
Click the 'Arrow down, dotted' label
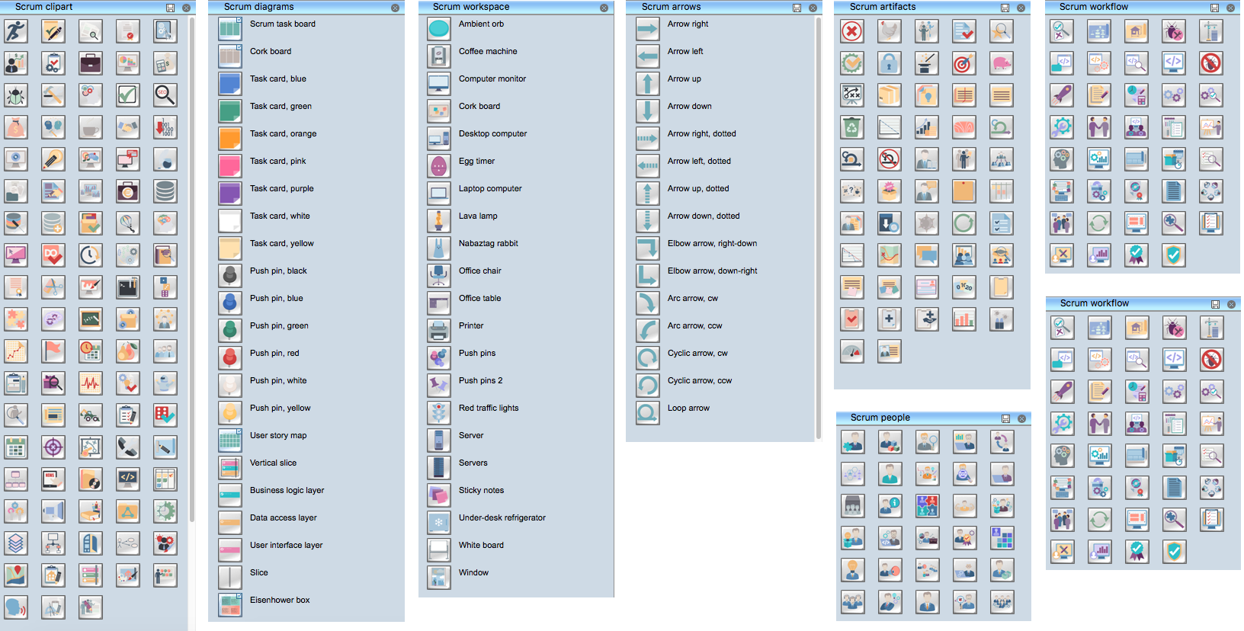pyautogui.click(x=704, y=216)
